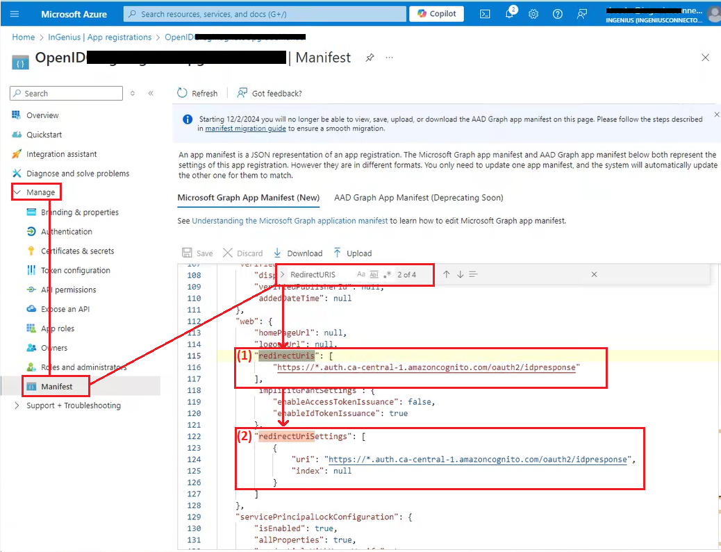Click the help question mark icon
The height and width of the screenshot is (552, 721).
pyautogui.click(x=558, y=14)
